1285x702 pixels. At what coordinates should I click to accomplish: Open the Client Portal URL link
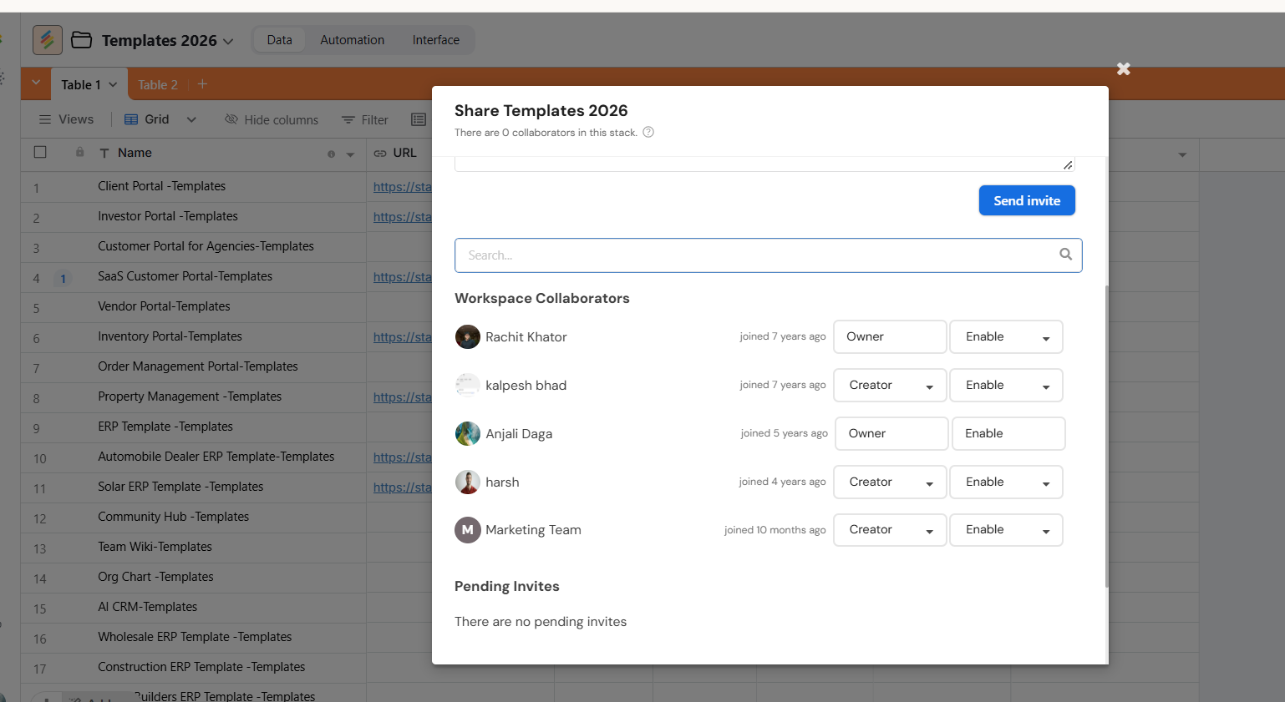[x=403, y=187]
